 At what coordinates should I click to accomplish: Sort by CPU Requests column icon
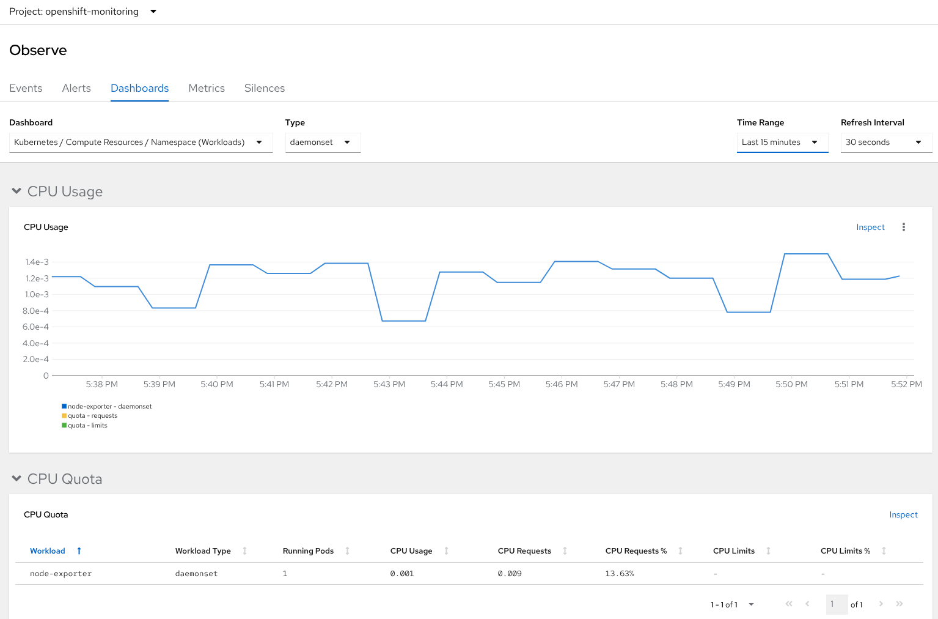(565, 551)
